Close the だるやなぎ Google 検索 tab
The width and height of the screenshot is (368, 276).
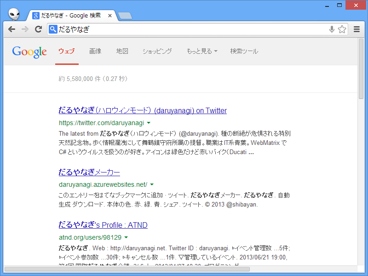point(109,16)
